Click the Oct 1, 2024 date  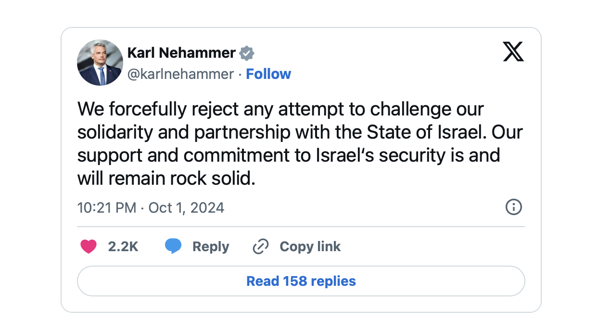click(x=187, y=207)
